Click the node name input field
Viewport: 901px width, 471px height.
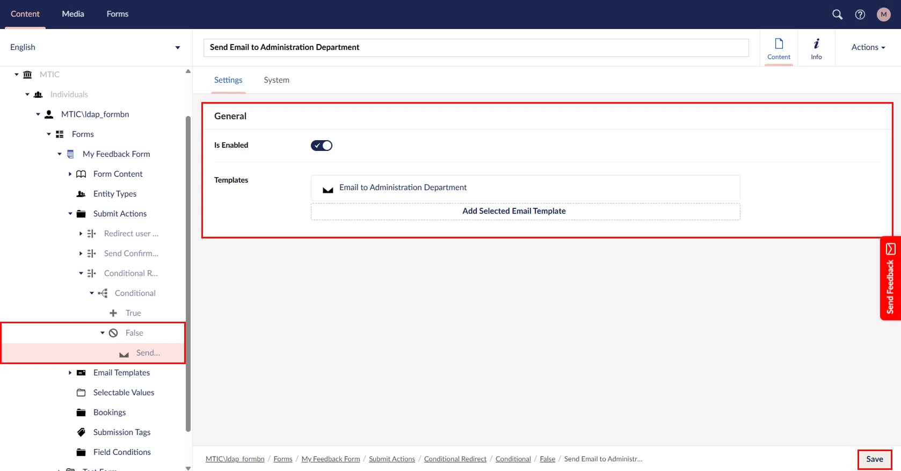(476, 47)
